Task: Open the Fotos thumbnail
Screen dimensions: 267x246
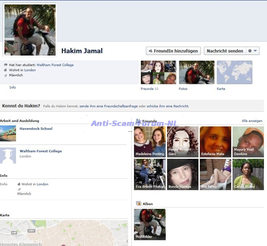Action: (196, 73)
